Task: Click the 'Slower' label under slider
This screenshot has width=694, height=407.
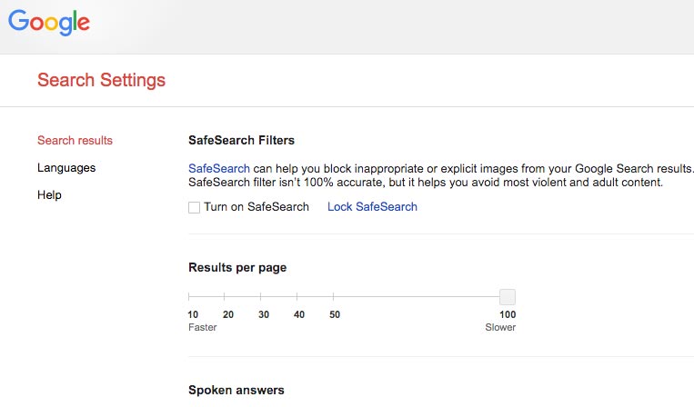Action: (x=500, y=327)
